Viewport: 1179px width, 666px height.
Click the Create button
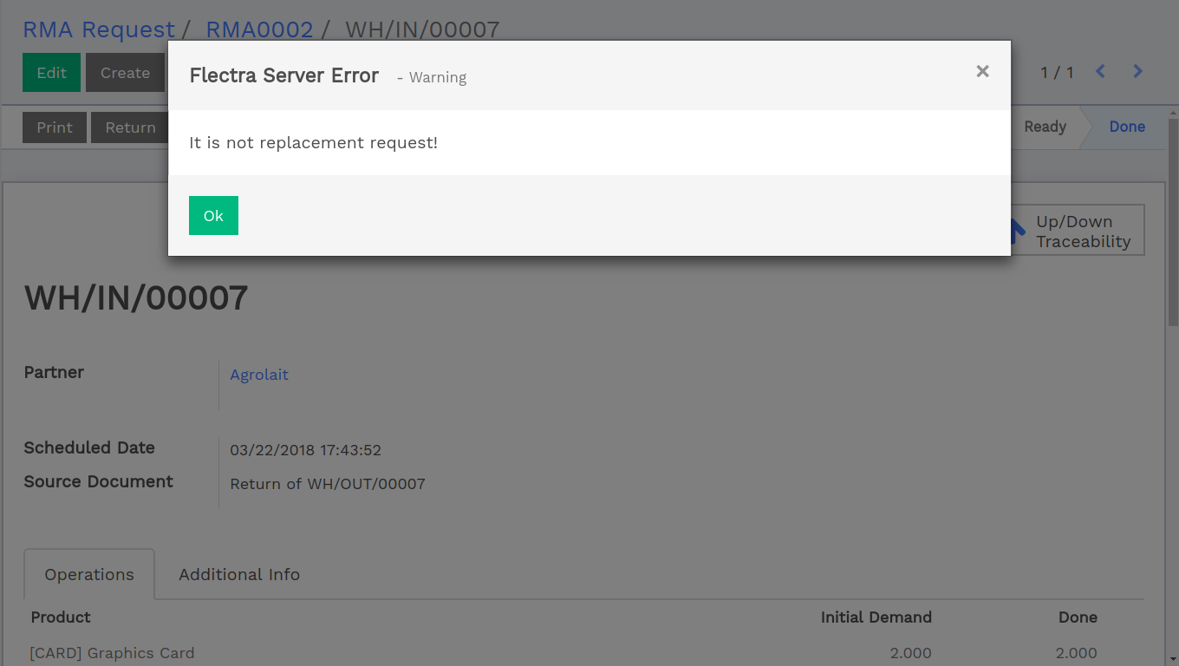pyautogui.click(x=125, y=73)
